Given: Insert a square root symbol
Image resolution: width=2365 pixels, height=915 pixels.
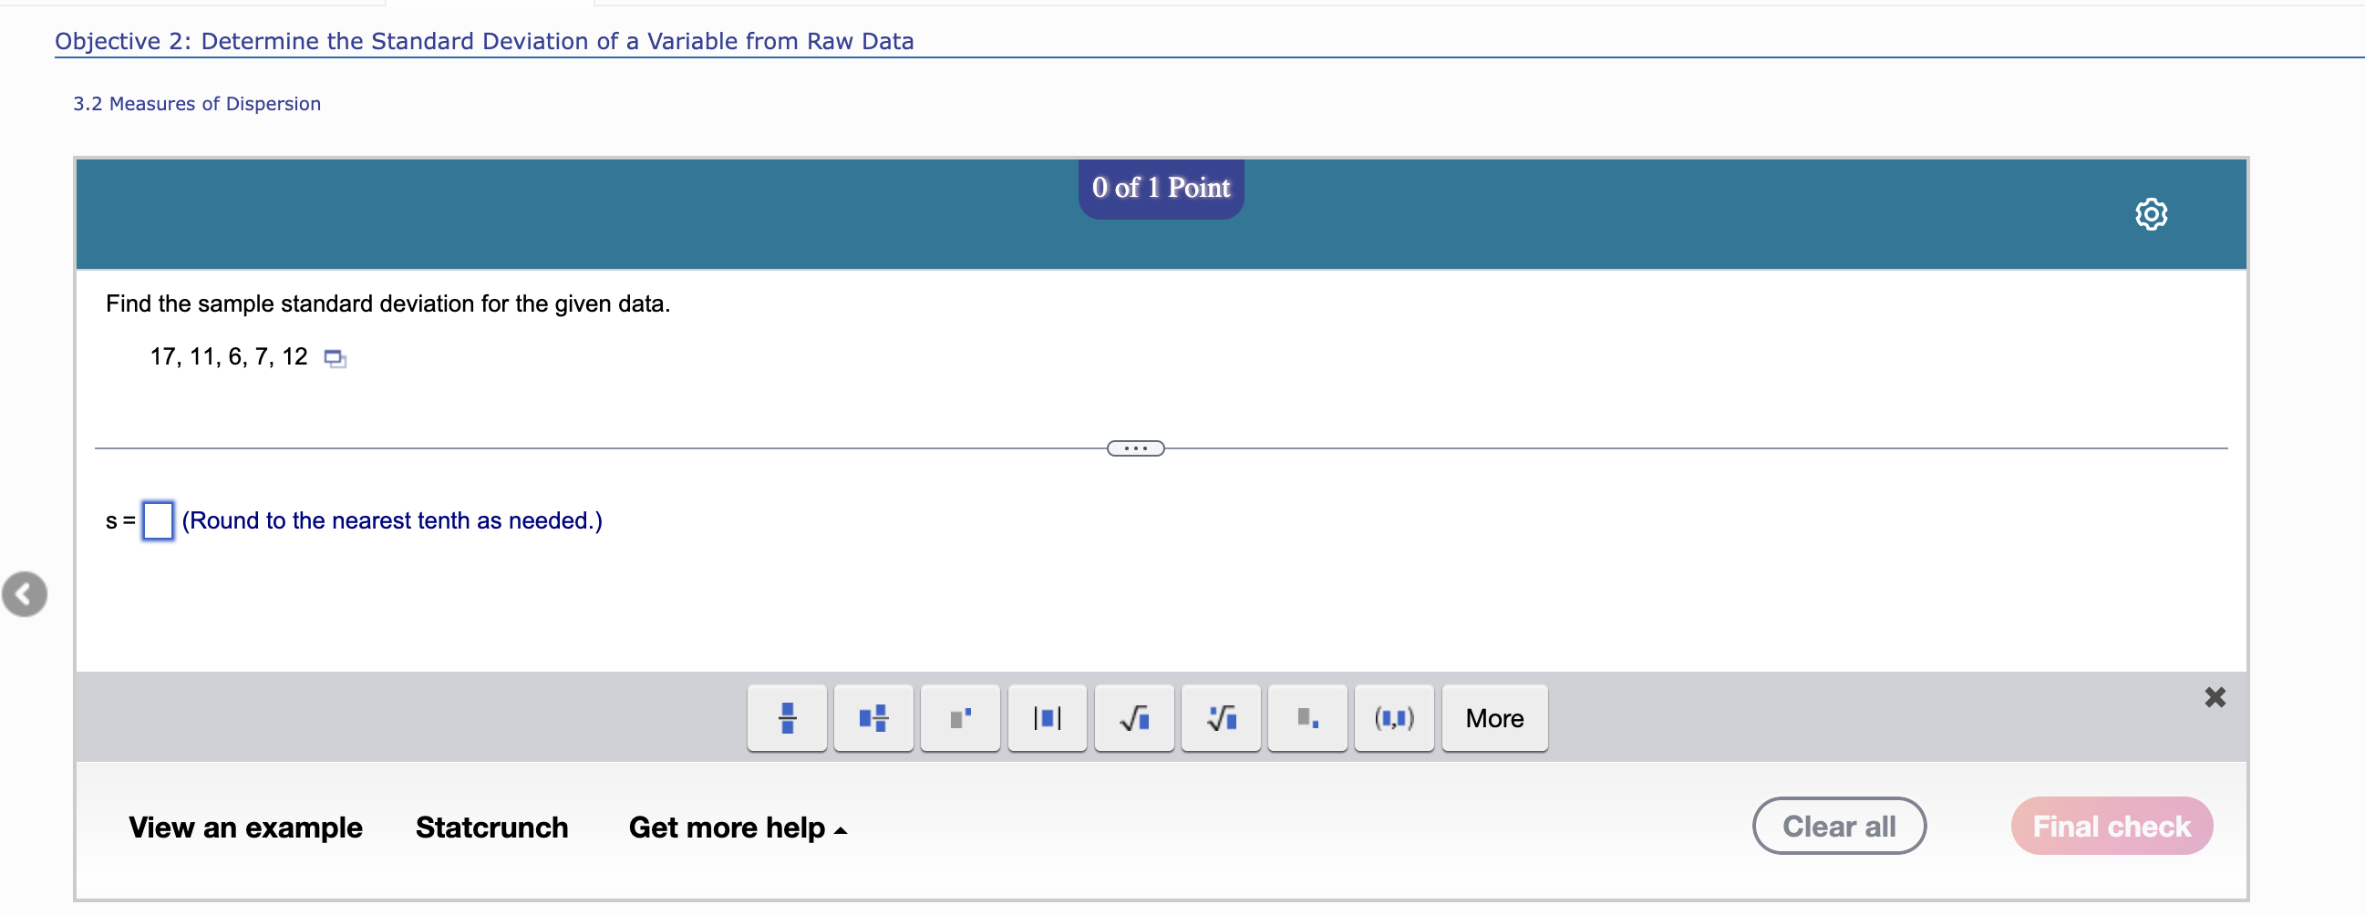Looking at the screenshot, I should (x=1134, y=717).
